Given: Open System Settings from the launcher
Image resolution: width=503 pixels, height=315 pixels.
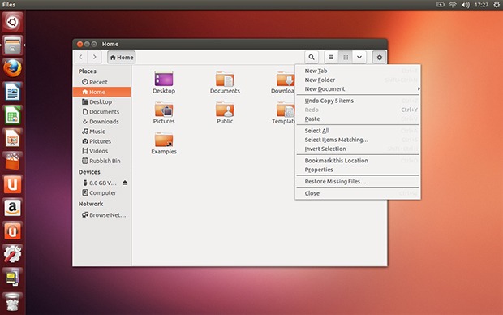Looking at the screenshot, I should [x=12, y=254].
